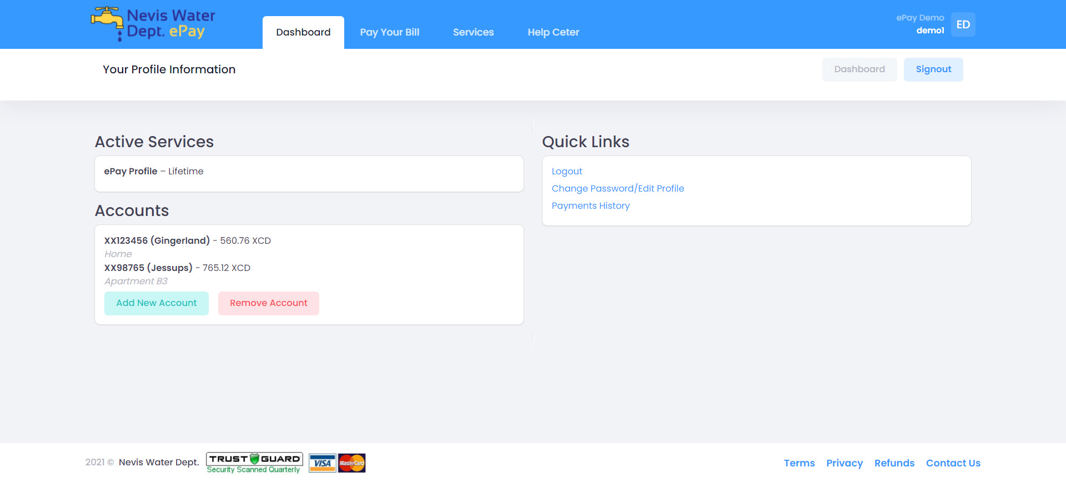The height and width of the screenshot is (482, 1066).
Task: Click the Visa card icon
Action: tap(322, 463)
